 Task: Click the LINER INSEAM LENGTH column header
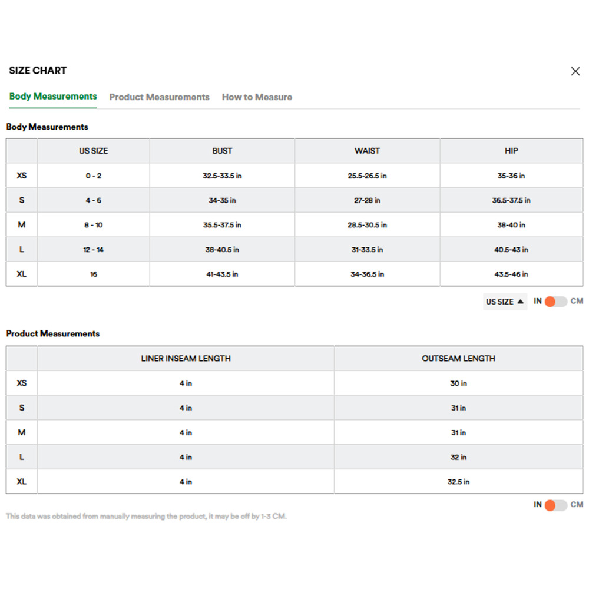pos(186,358)
